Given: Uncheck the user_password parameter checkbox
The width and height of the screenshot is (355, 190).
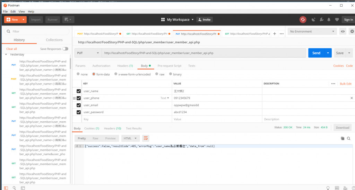Looking at the screenshot, I should pyautogui.click(x=79, y=112).
